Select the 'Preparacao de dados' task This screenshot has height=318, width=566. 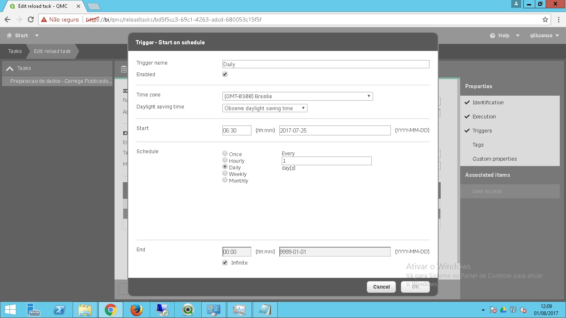57,81
